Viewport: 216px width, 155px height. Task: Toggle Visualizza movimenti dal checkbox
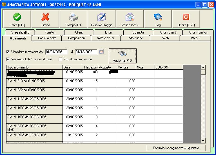pos(8,52)
